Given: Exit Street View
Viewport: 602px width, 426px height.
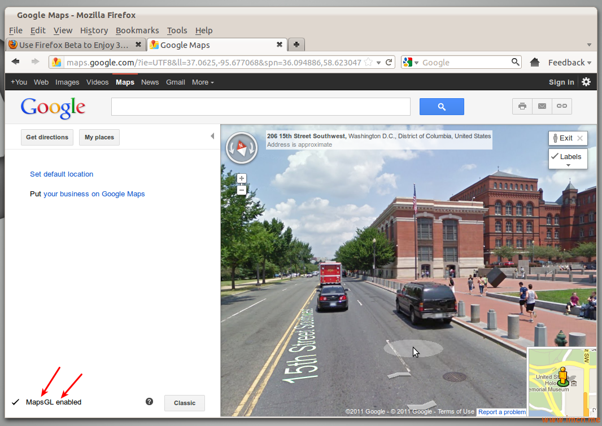Looking at the screenshot, I should [568, 138].
